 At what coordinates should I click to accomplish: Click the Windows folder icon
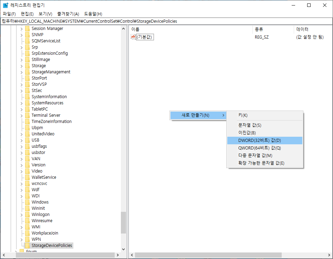pyautogui.click(x=28, y=202)
